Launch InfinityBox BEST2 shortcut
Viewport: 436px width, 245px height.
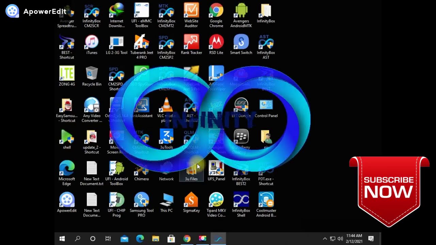241,174
